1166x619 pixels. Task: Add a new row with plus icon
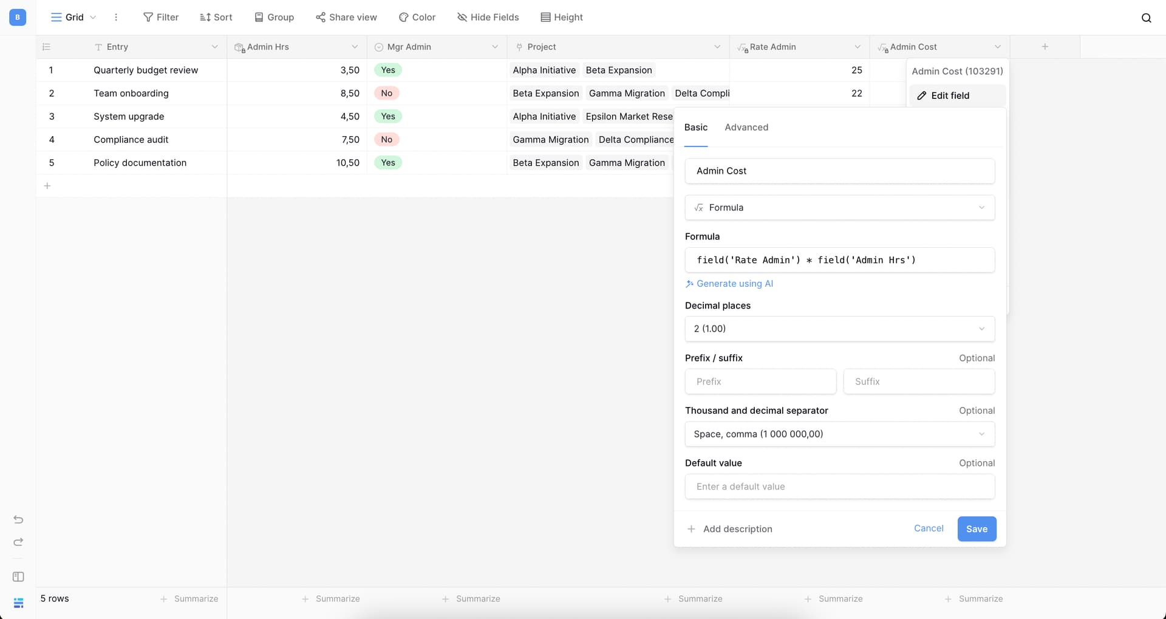[x=47, y=186]
